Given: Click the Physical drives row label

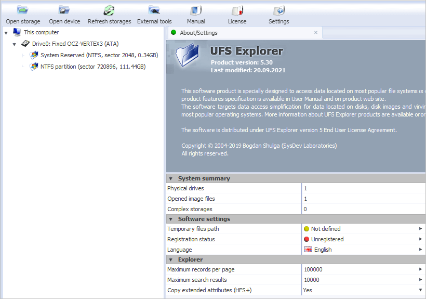Looking at the screenshot, I should click(185, 188).
